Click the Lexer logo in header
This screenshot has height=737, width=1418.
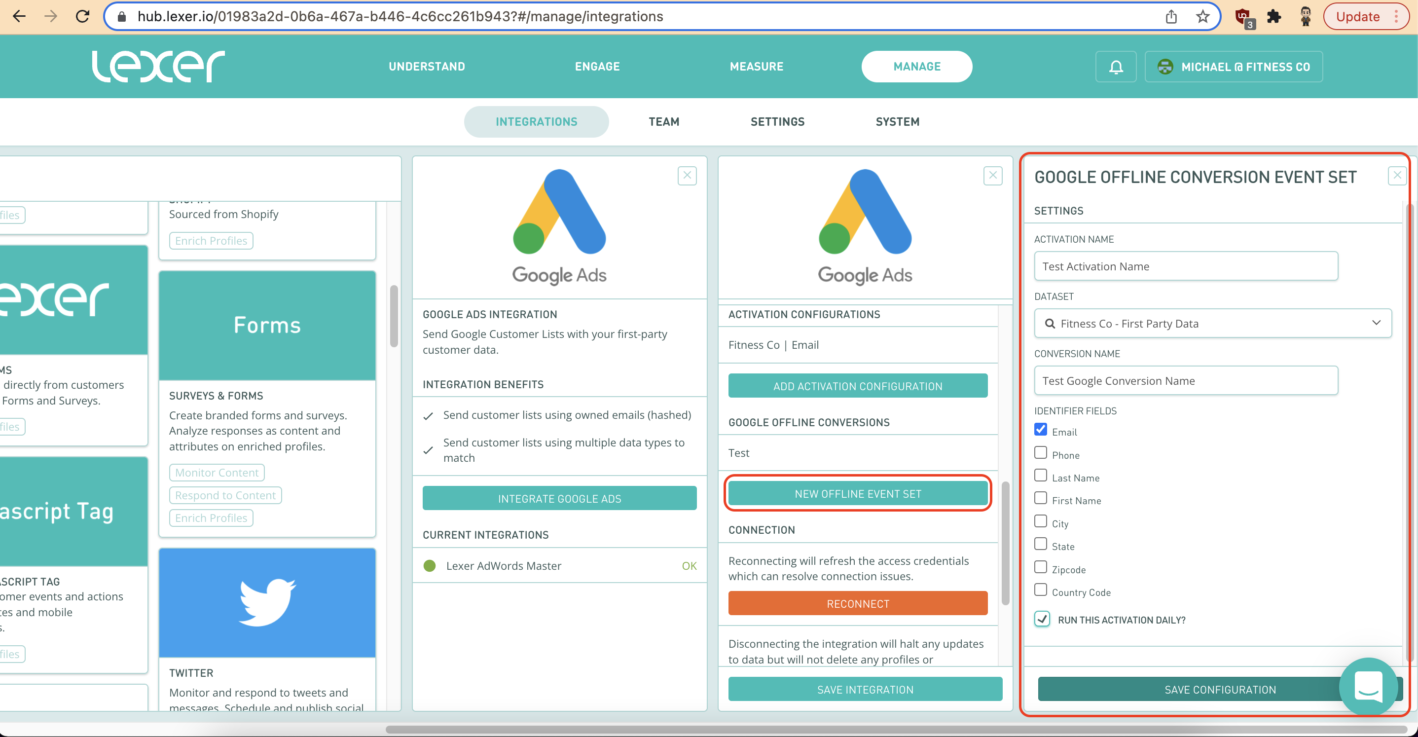(158, 67)
